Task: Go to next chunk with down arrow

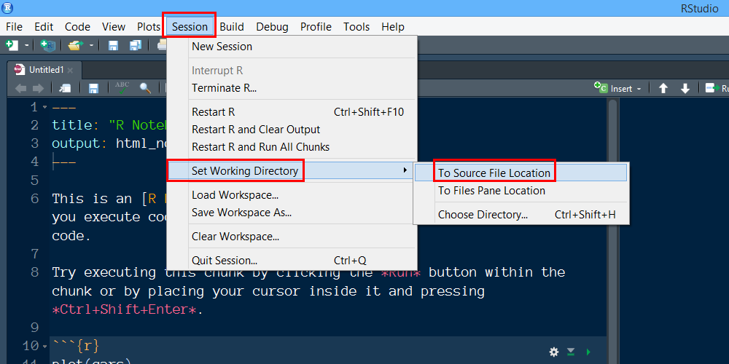Action: click(685, 88)
